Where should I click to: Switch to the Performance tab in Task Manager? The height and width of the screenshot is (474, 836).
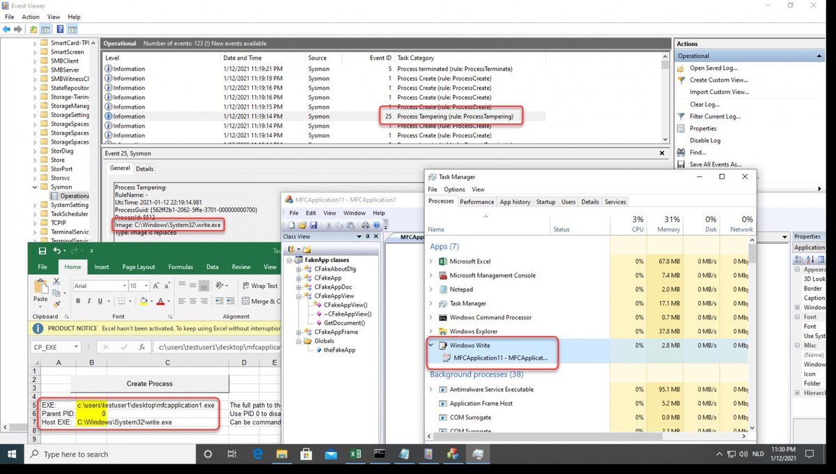coord(477,201)
